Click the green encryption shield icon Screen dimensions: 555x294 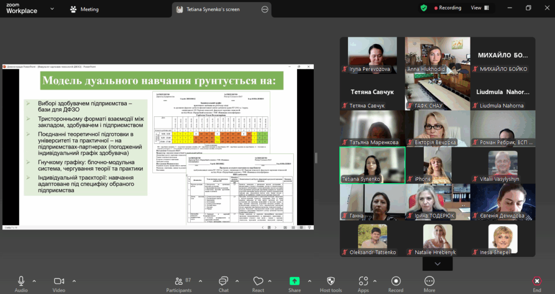tap(424, 8)
